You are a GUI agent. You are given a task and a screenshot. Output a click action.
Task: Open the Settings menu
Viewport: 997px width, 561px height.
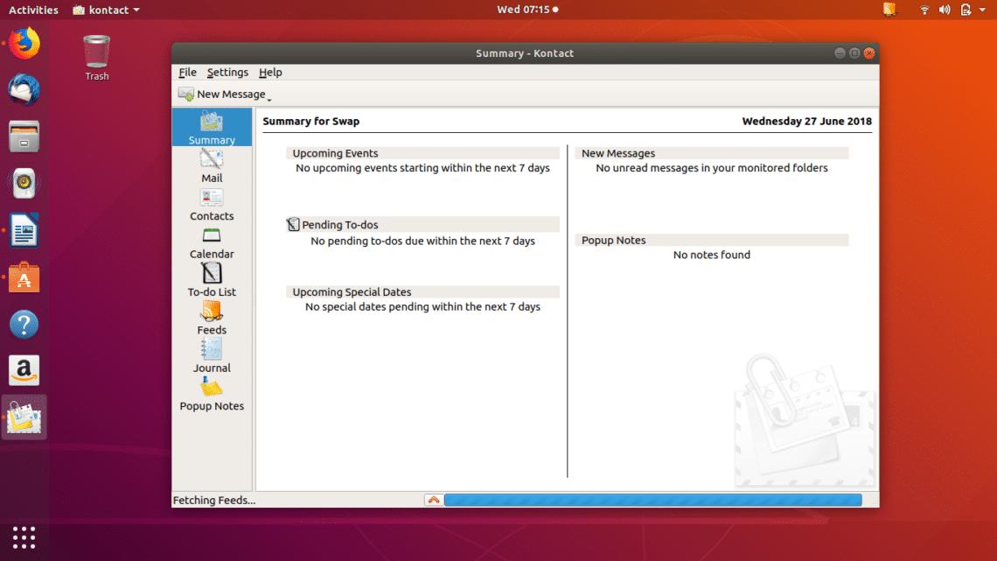[227, 72]
